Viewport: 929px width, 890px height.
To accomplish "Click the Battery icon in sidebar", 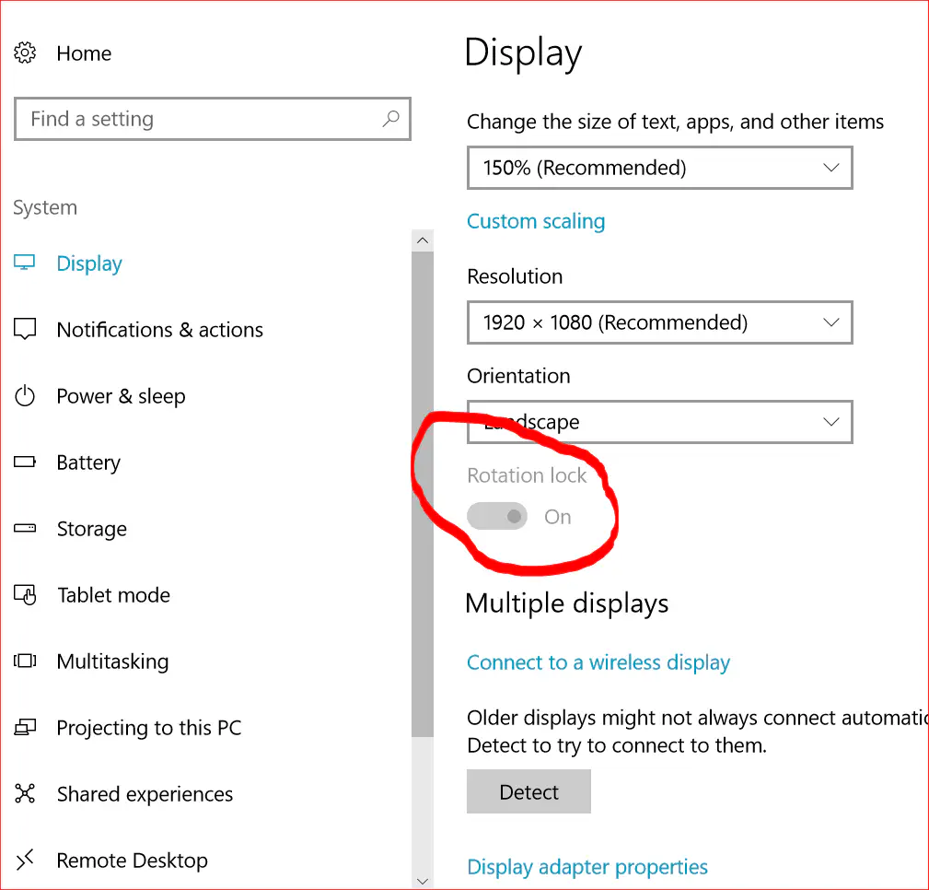I will (x=25, y=463).
